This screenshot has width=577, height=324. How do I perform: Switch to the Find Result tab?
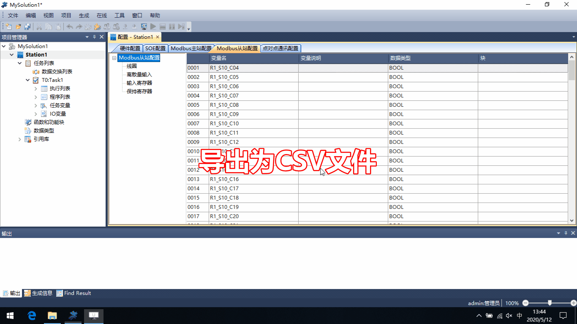point(74,293)
